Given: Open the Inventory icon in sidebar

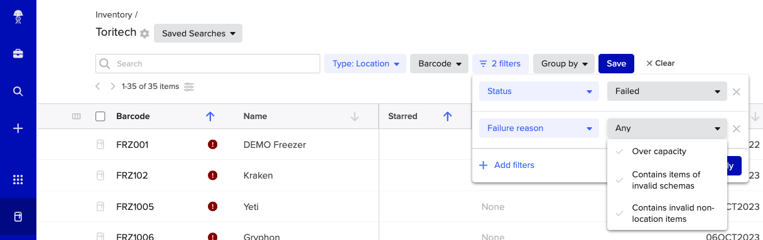Looking at the screenshot, I should [x=18, y=217].
